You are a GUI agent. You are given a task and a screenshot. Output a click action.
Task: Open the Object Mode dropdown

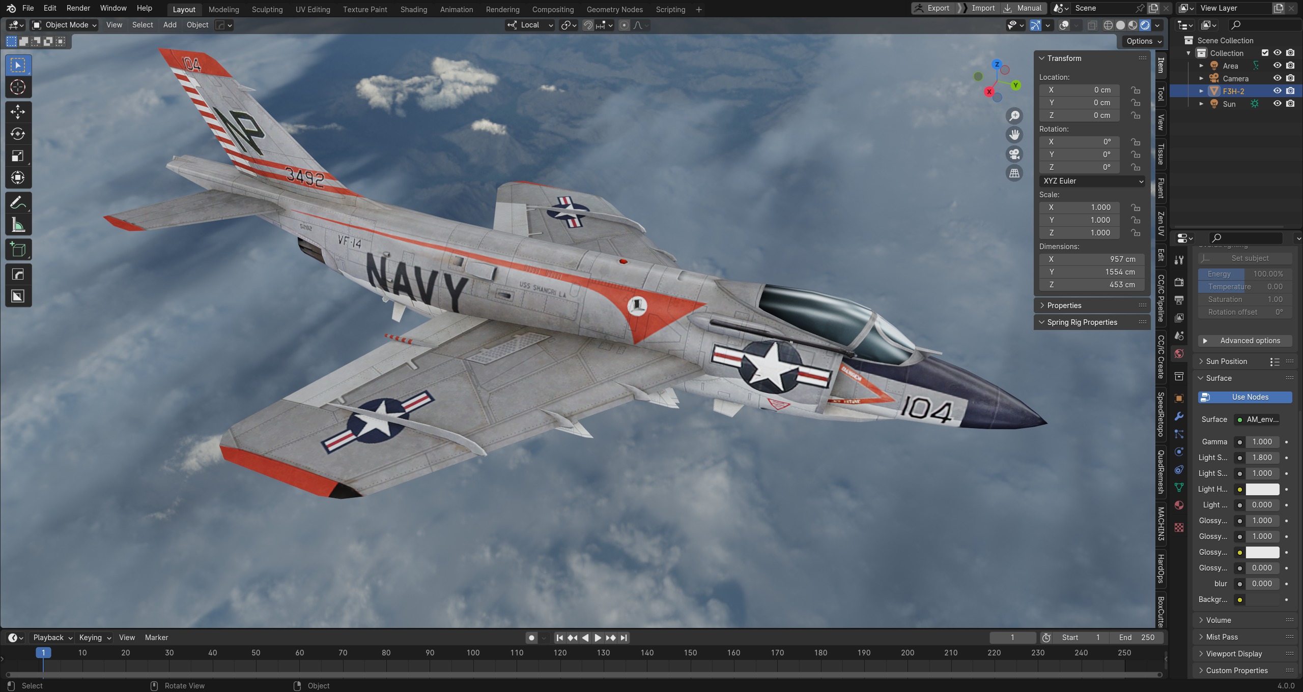pos(64,25)
